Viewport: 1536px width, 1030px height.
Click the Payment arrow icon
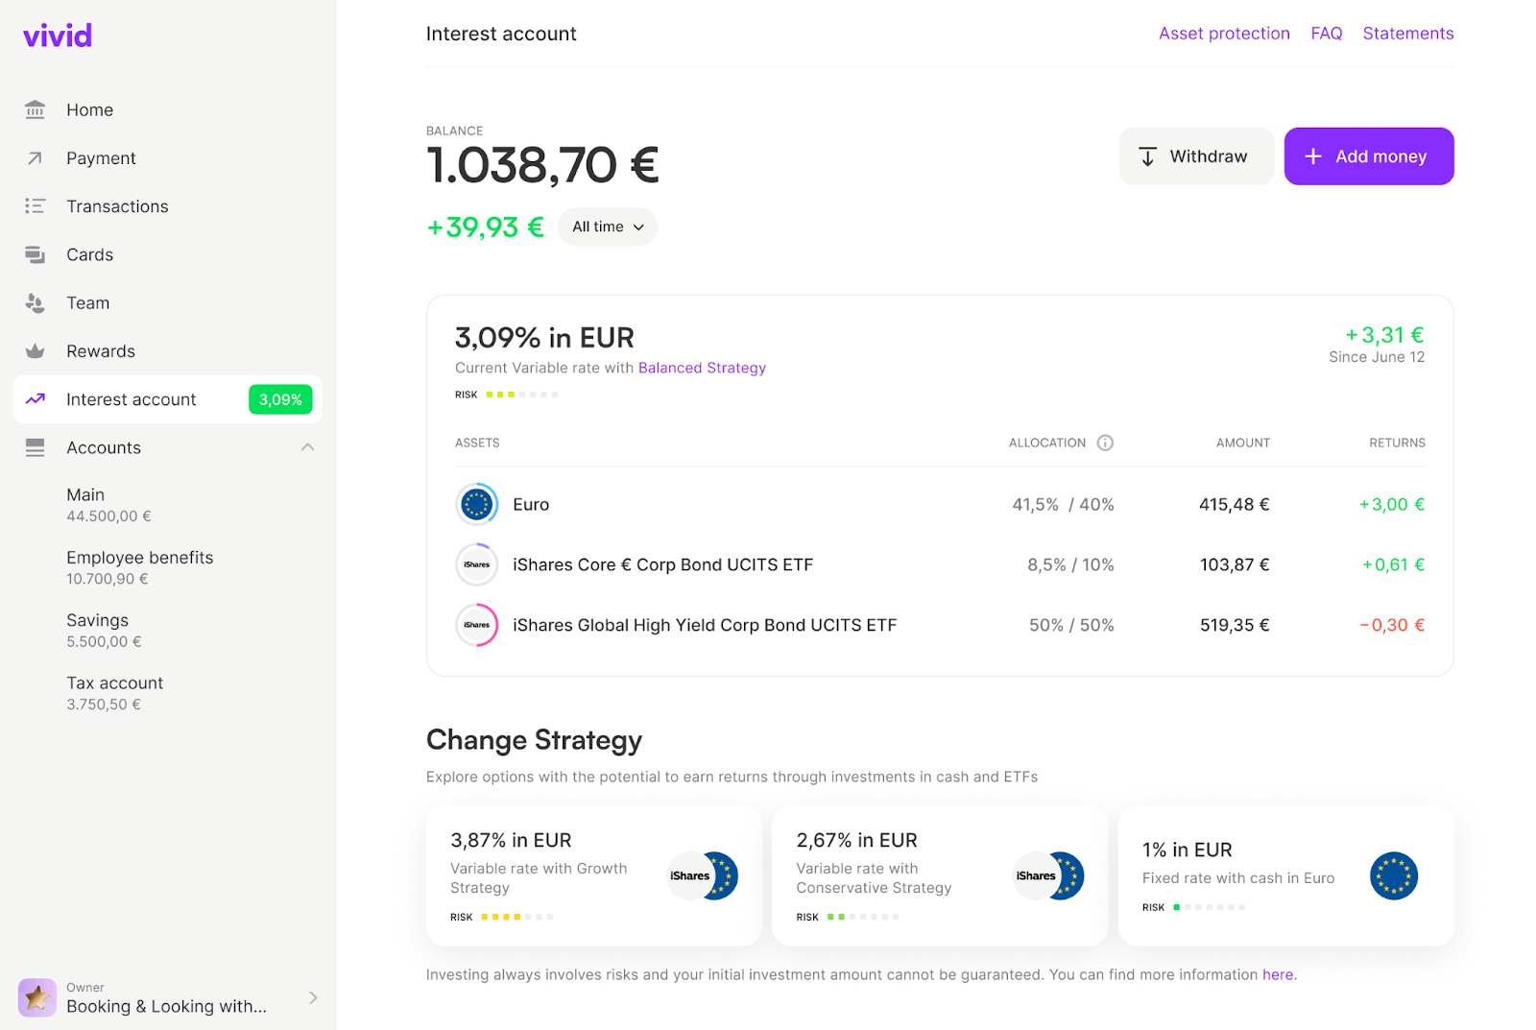[x=36, y=158]
